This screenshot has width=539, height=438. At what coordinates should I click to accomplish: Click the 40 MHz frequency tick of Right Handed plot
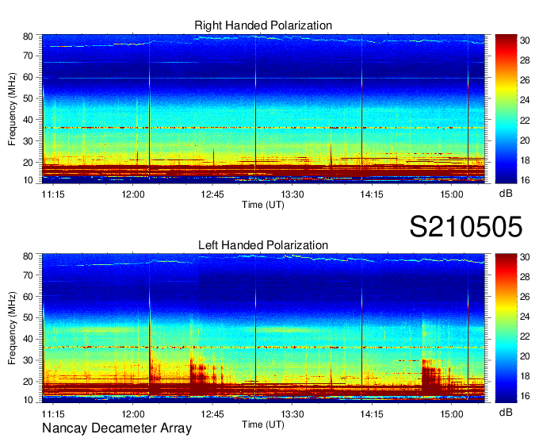click(x=29, y=120)
